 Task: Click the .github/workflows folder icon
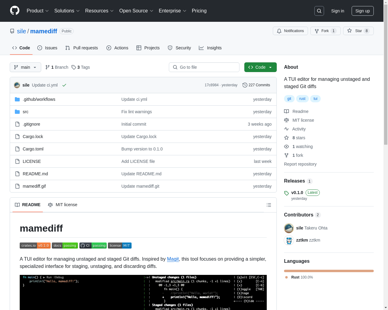pos(17,99)
